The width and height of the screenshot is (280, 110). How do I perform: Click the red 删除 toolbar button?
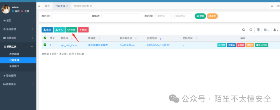point(83,30)
